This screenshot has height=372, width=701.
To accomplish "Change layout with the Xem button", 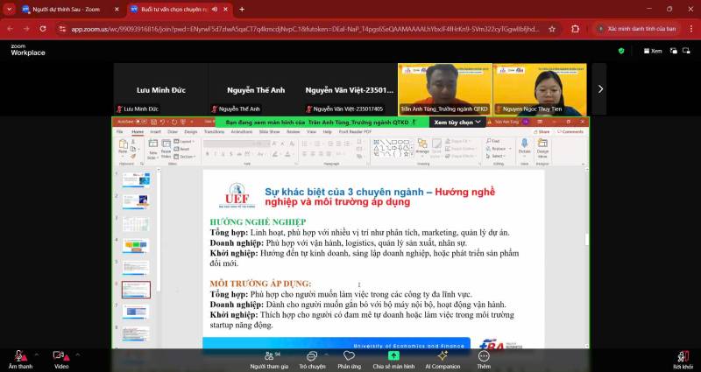I will pos(651,51).
